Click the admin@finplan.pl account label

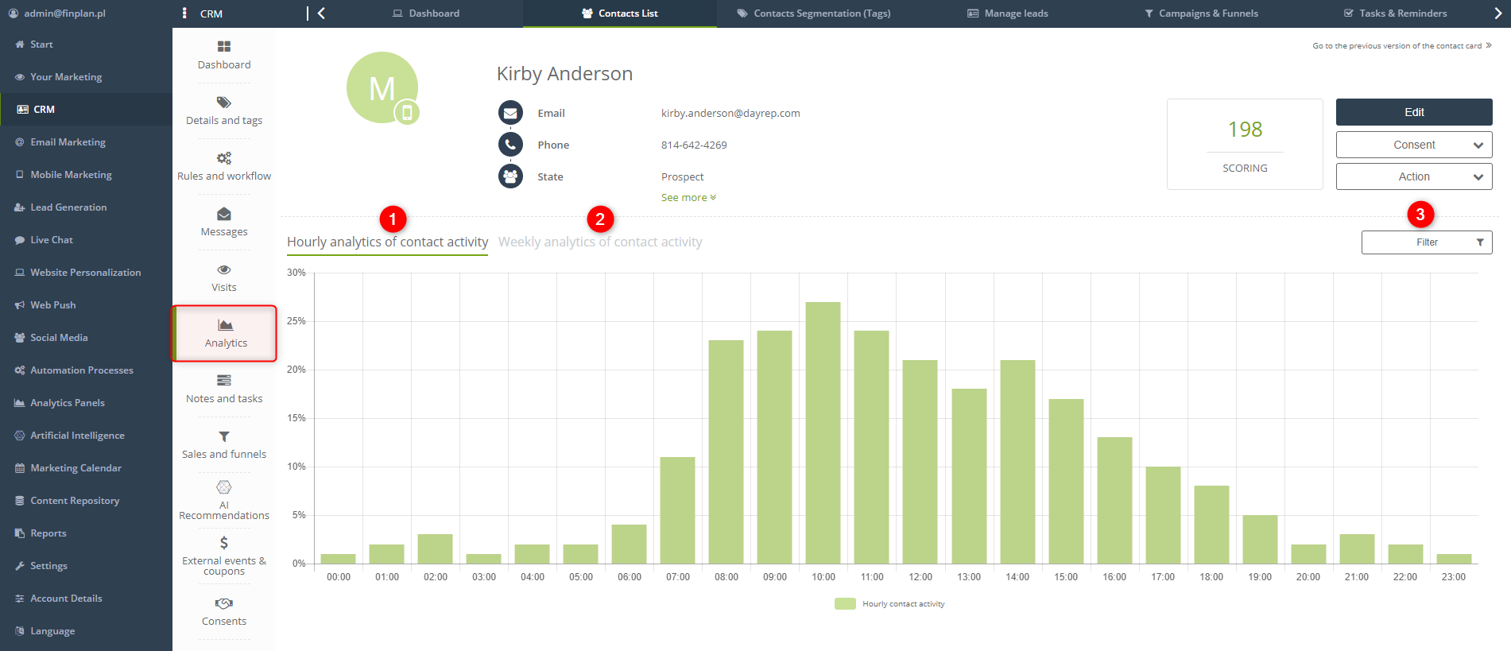(64, 14)
